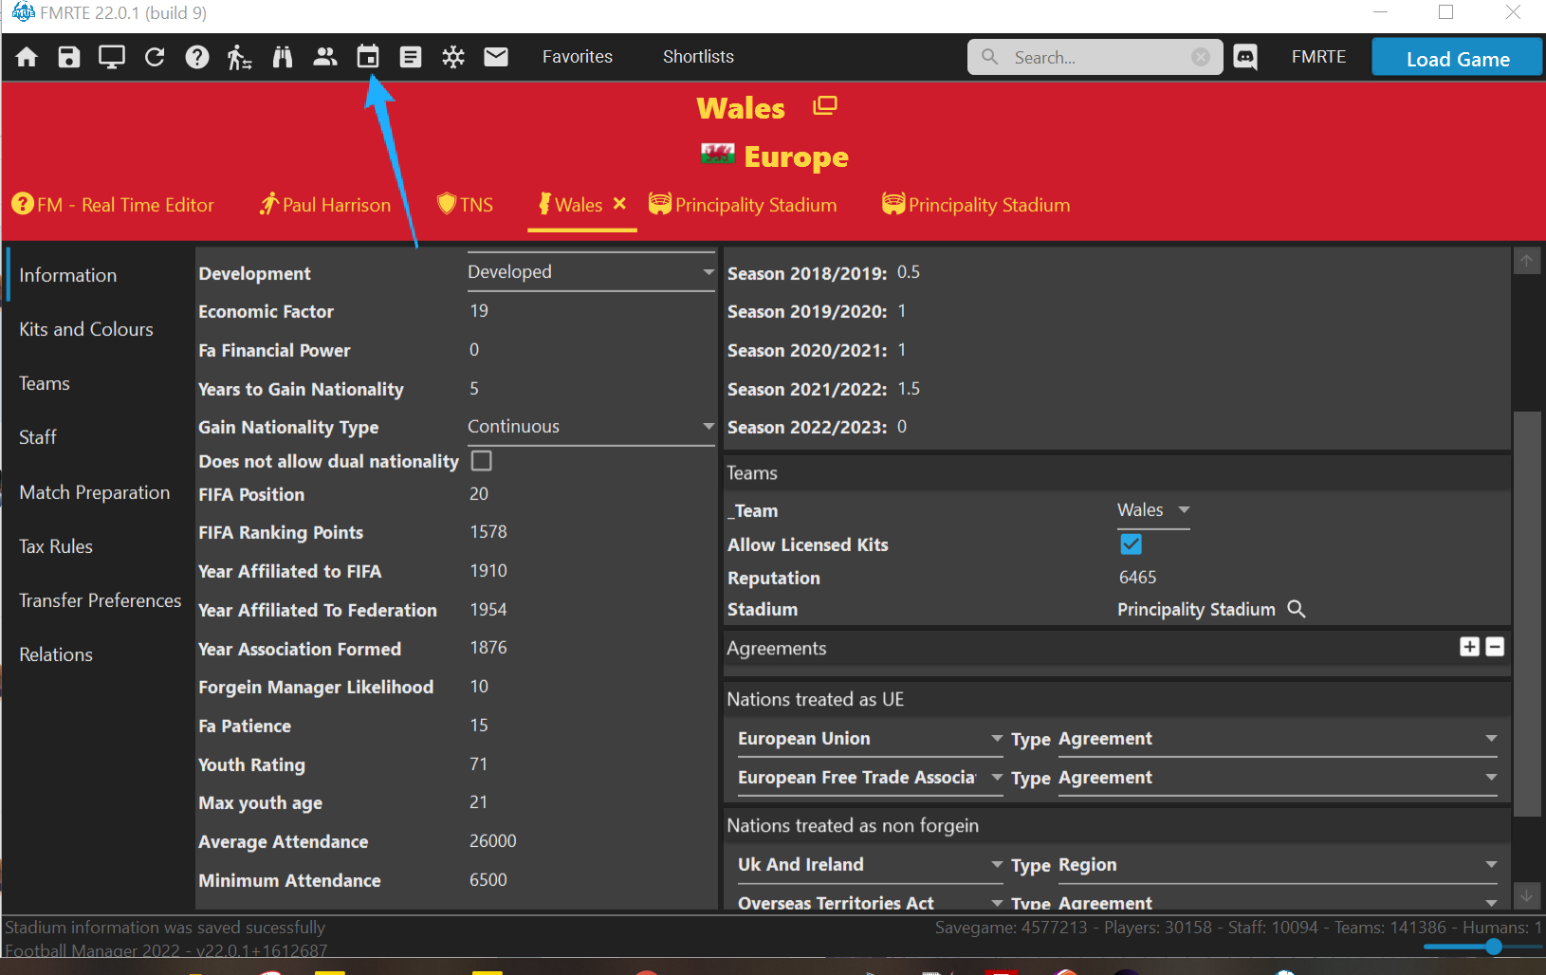Clear the search box with X icon
Viewport: 1546px width, 975px height.
[1201, 57]
